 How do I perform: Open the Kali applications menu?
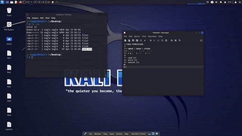(x=2, y=2)
